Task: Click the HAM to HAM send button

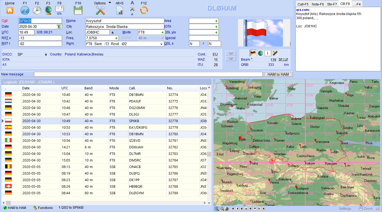Action: 278,74
